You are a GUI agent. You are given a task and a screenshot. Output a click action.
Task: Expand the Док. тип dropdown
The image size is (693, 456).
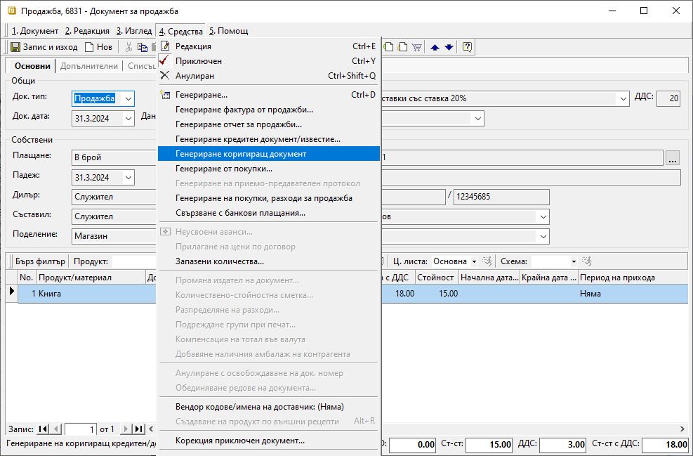coord(128,98)
